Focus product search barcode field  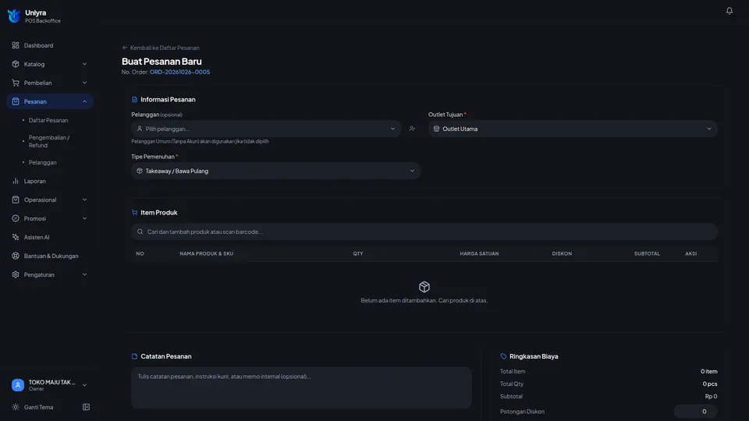click(424, 232)
